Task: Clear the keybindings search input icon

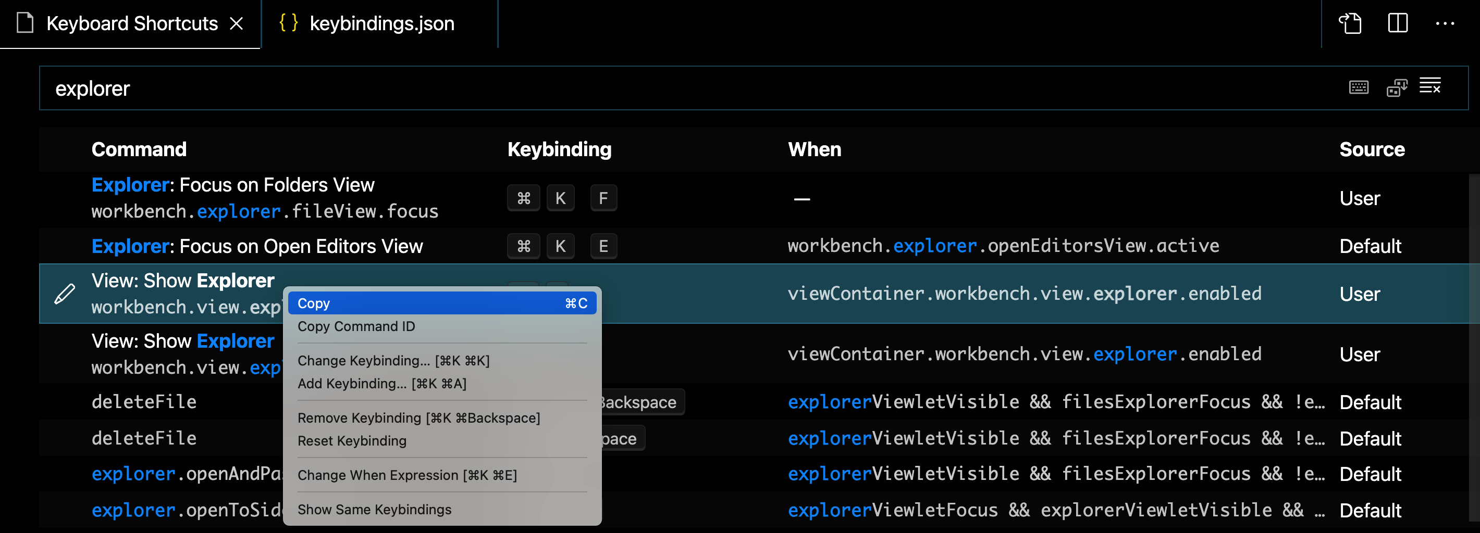Action: tap(1430, 86)
